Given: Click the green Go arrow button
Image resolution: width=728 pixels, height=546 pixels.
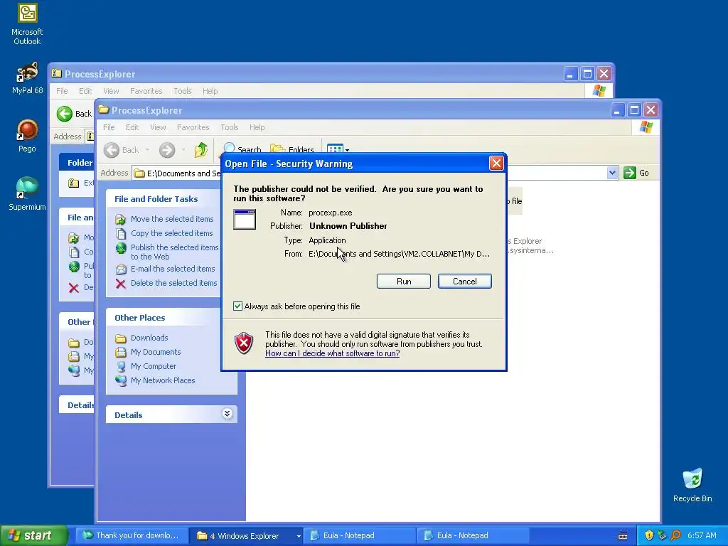Looking at the screenshot, I should coord(630,173).
